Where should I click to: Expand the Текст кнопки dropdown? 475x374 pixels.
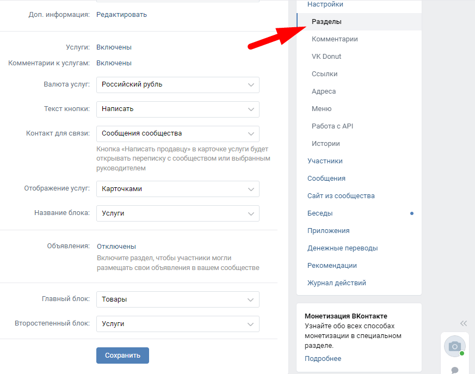[x=177, y=109]
